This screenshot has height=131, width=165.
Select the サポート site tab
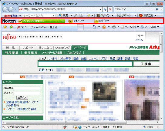coord(28,48)
